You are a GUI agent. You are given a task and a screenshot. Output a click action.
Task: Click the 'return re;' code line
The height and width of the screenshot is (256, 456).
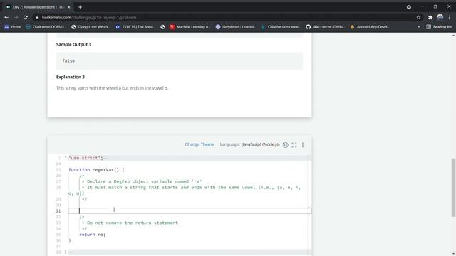pos(92,235)
